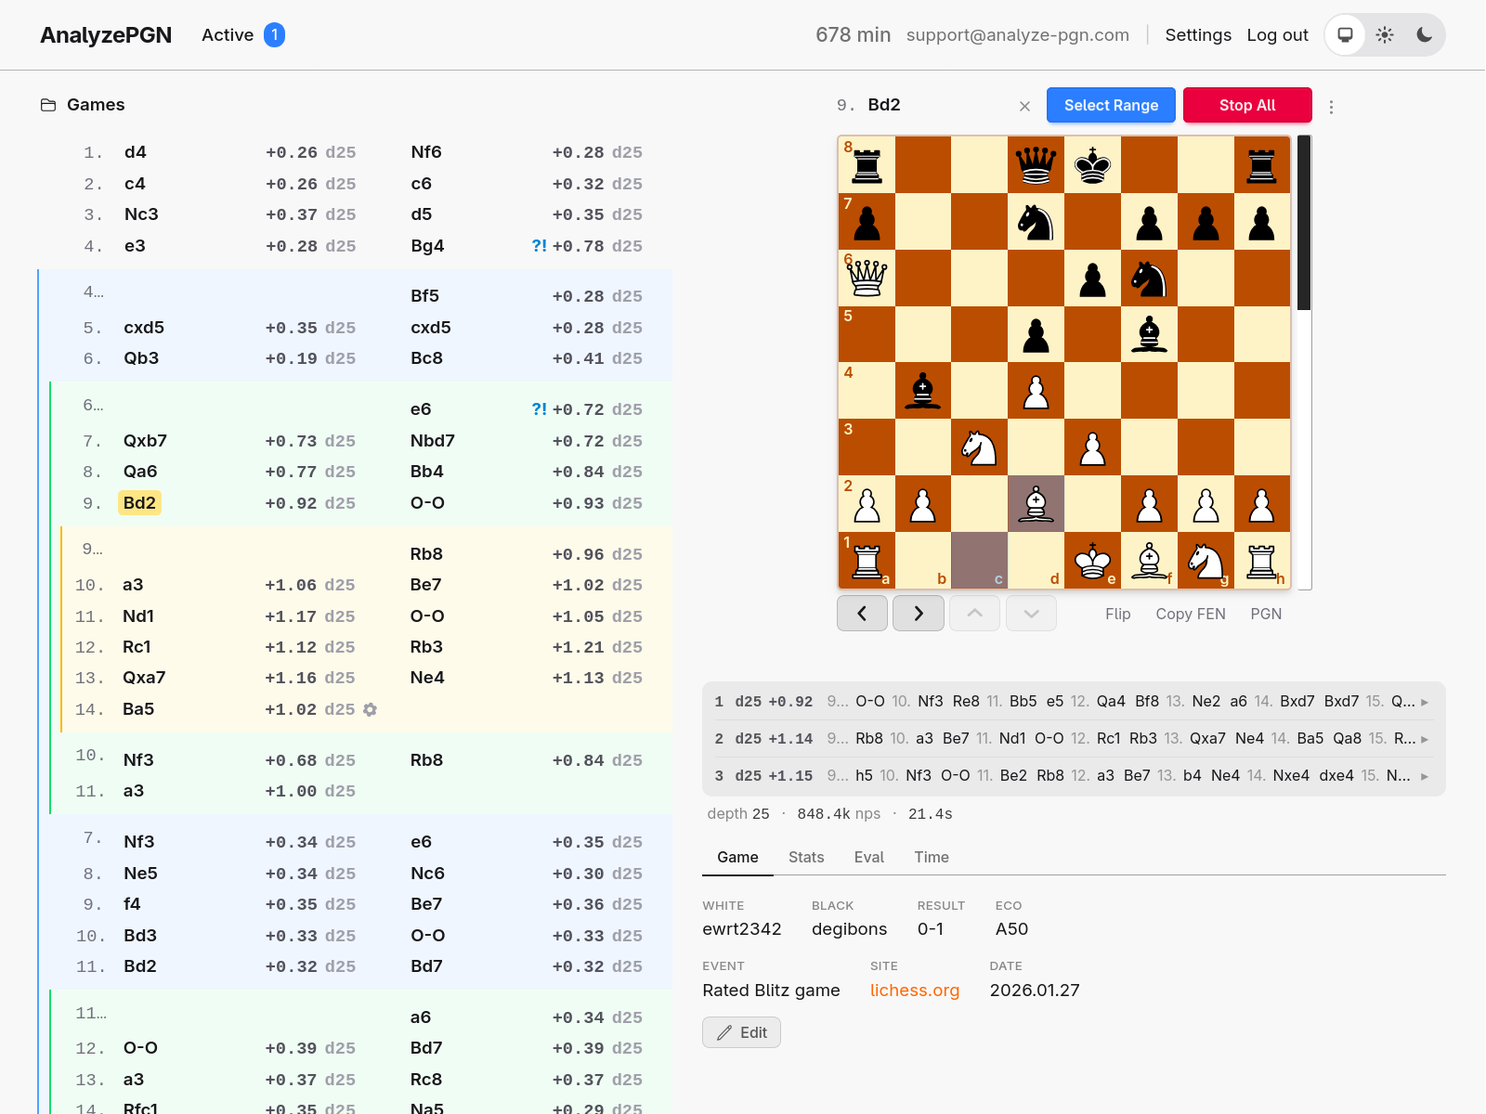Click black bishop on f5 square
Image resolution: width=1486 pixels, height=1114 pixels.
[1150, 334]
